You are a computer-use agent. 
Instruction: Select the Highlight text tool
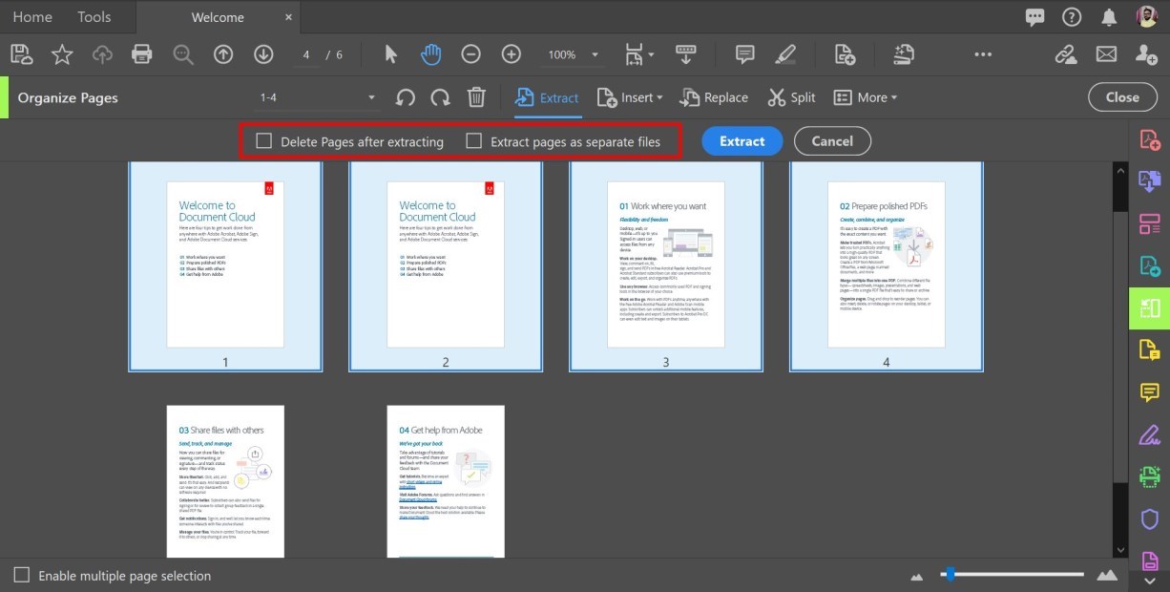(x=784, y=54)
